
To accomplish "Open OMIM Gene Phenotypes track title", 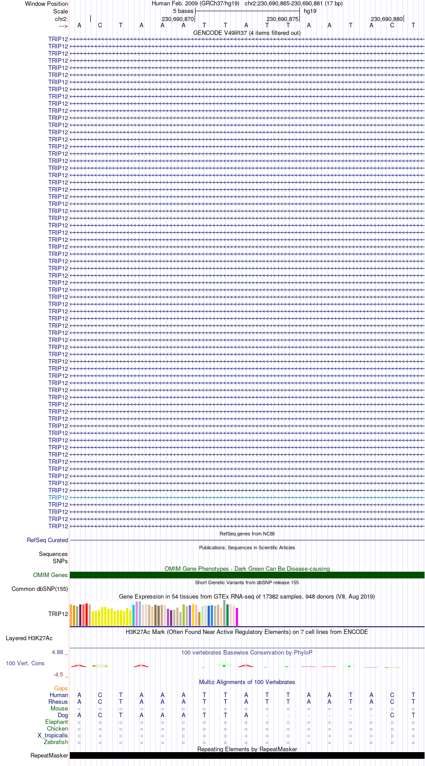I will [247, 569].
